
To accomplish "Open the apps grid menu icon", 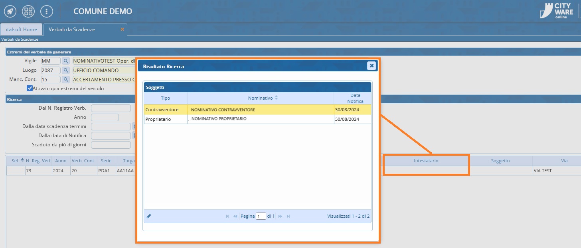I will point(28,11).
